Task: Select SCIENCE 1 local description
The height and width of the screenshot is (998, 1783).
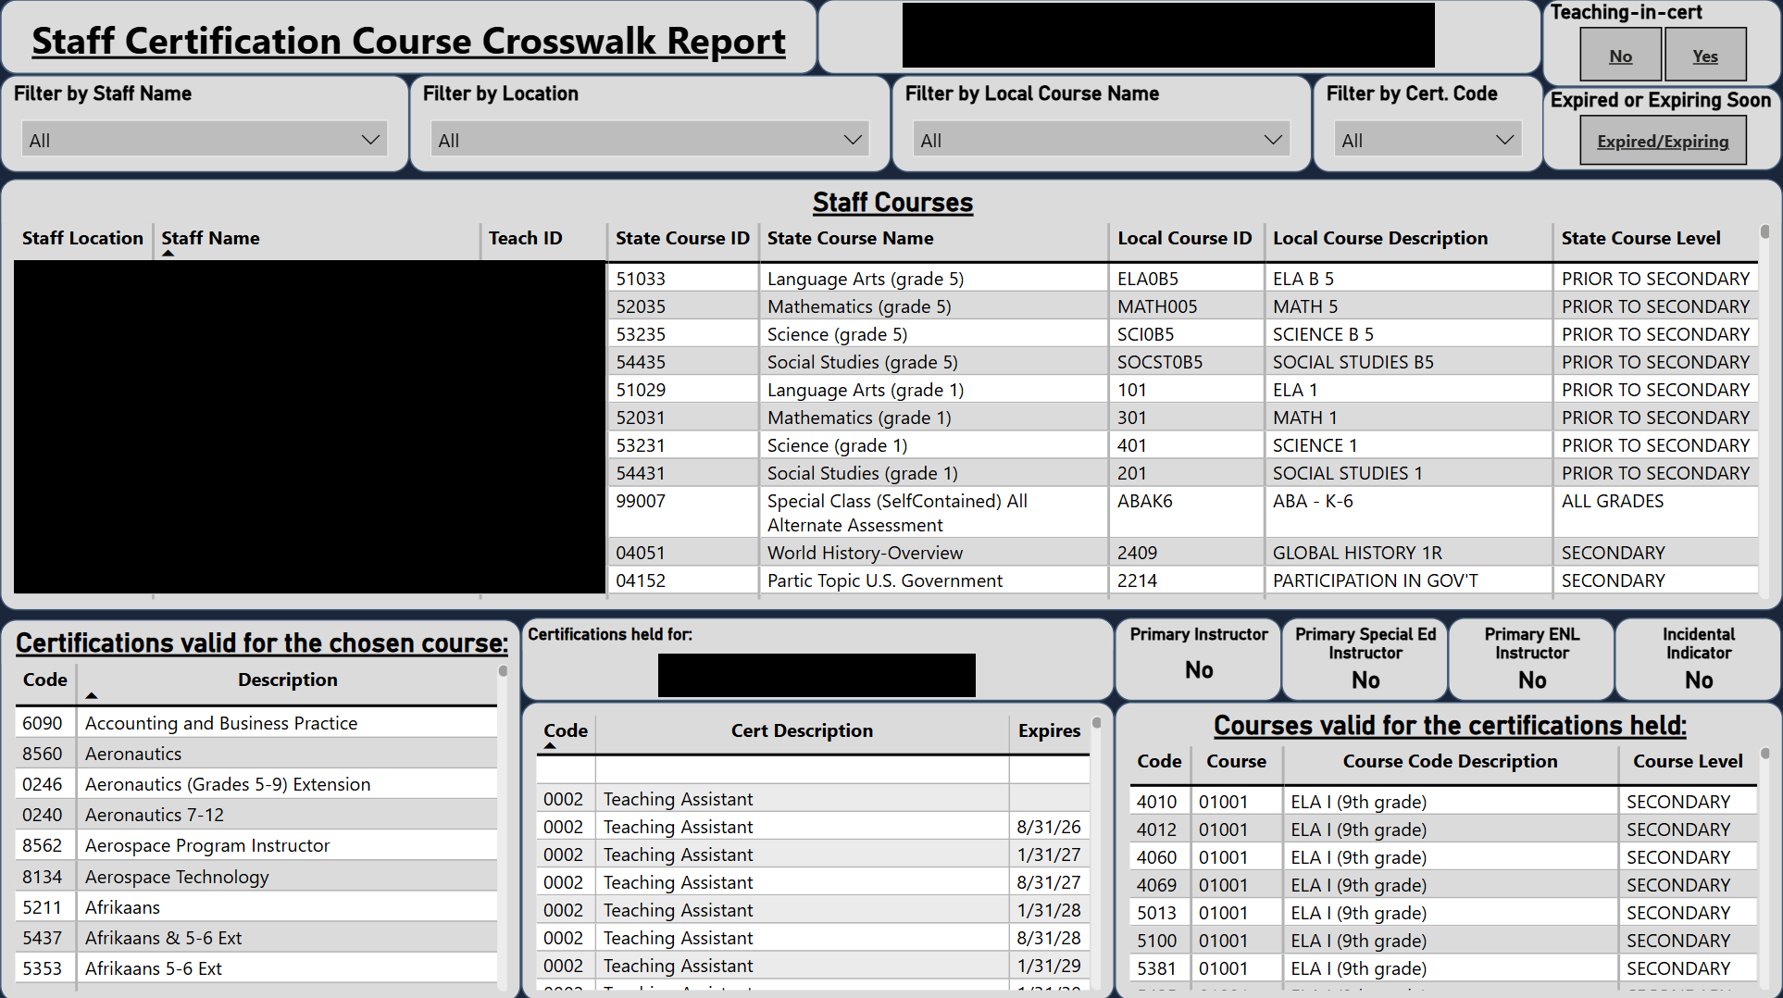Action: [x=1315, y=445]
